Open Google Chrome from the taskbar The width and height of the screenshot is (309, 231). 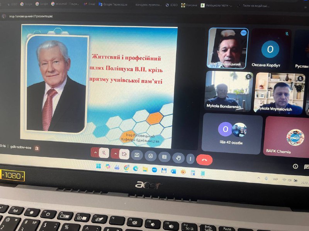[x=126, y=167]
